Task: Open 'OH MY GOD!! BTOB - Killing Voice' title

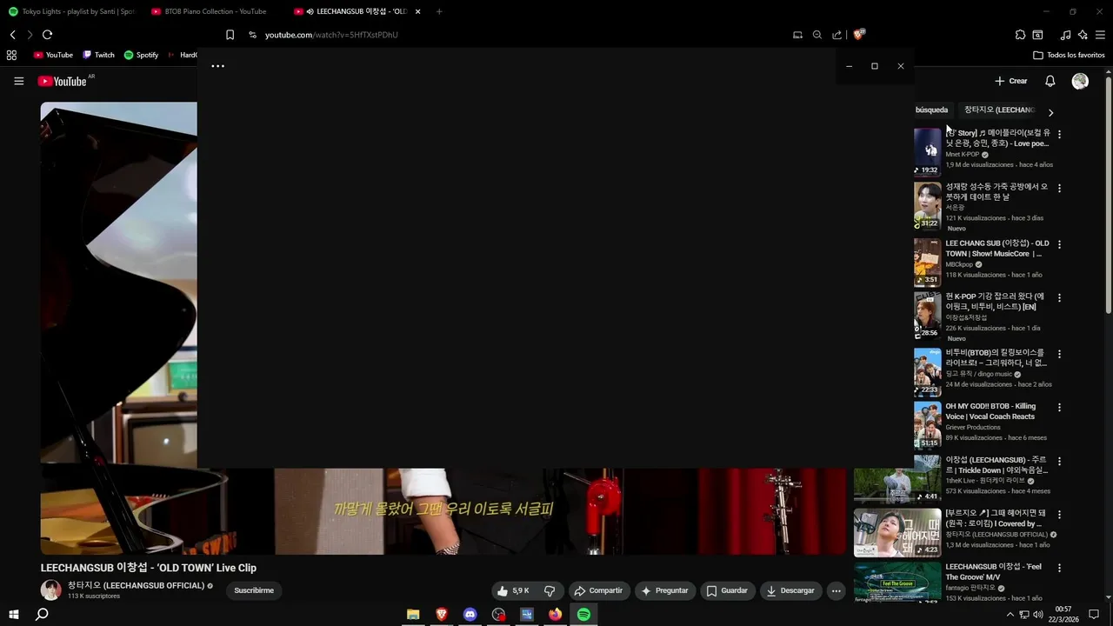Action: point(992,411)
